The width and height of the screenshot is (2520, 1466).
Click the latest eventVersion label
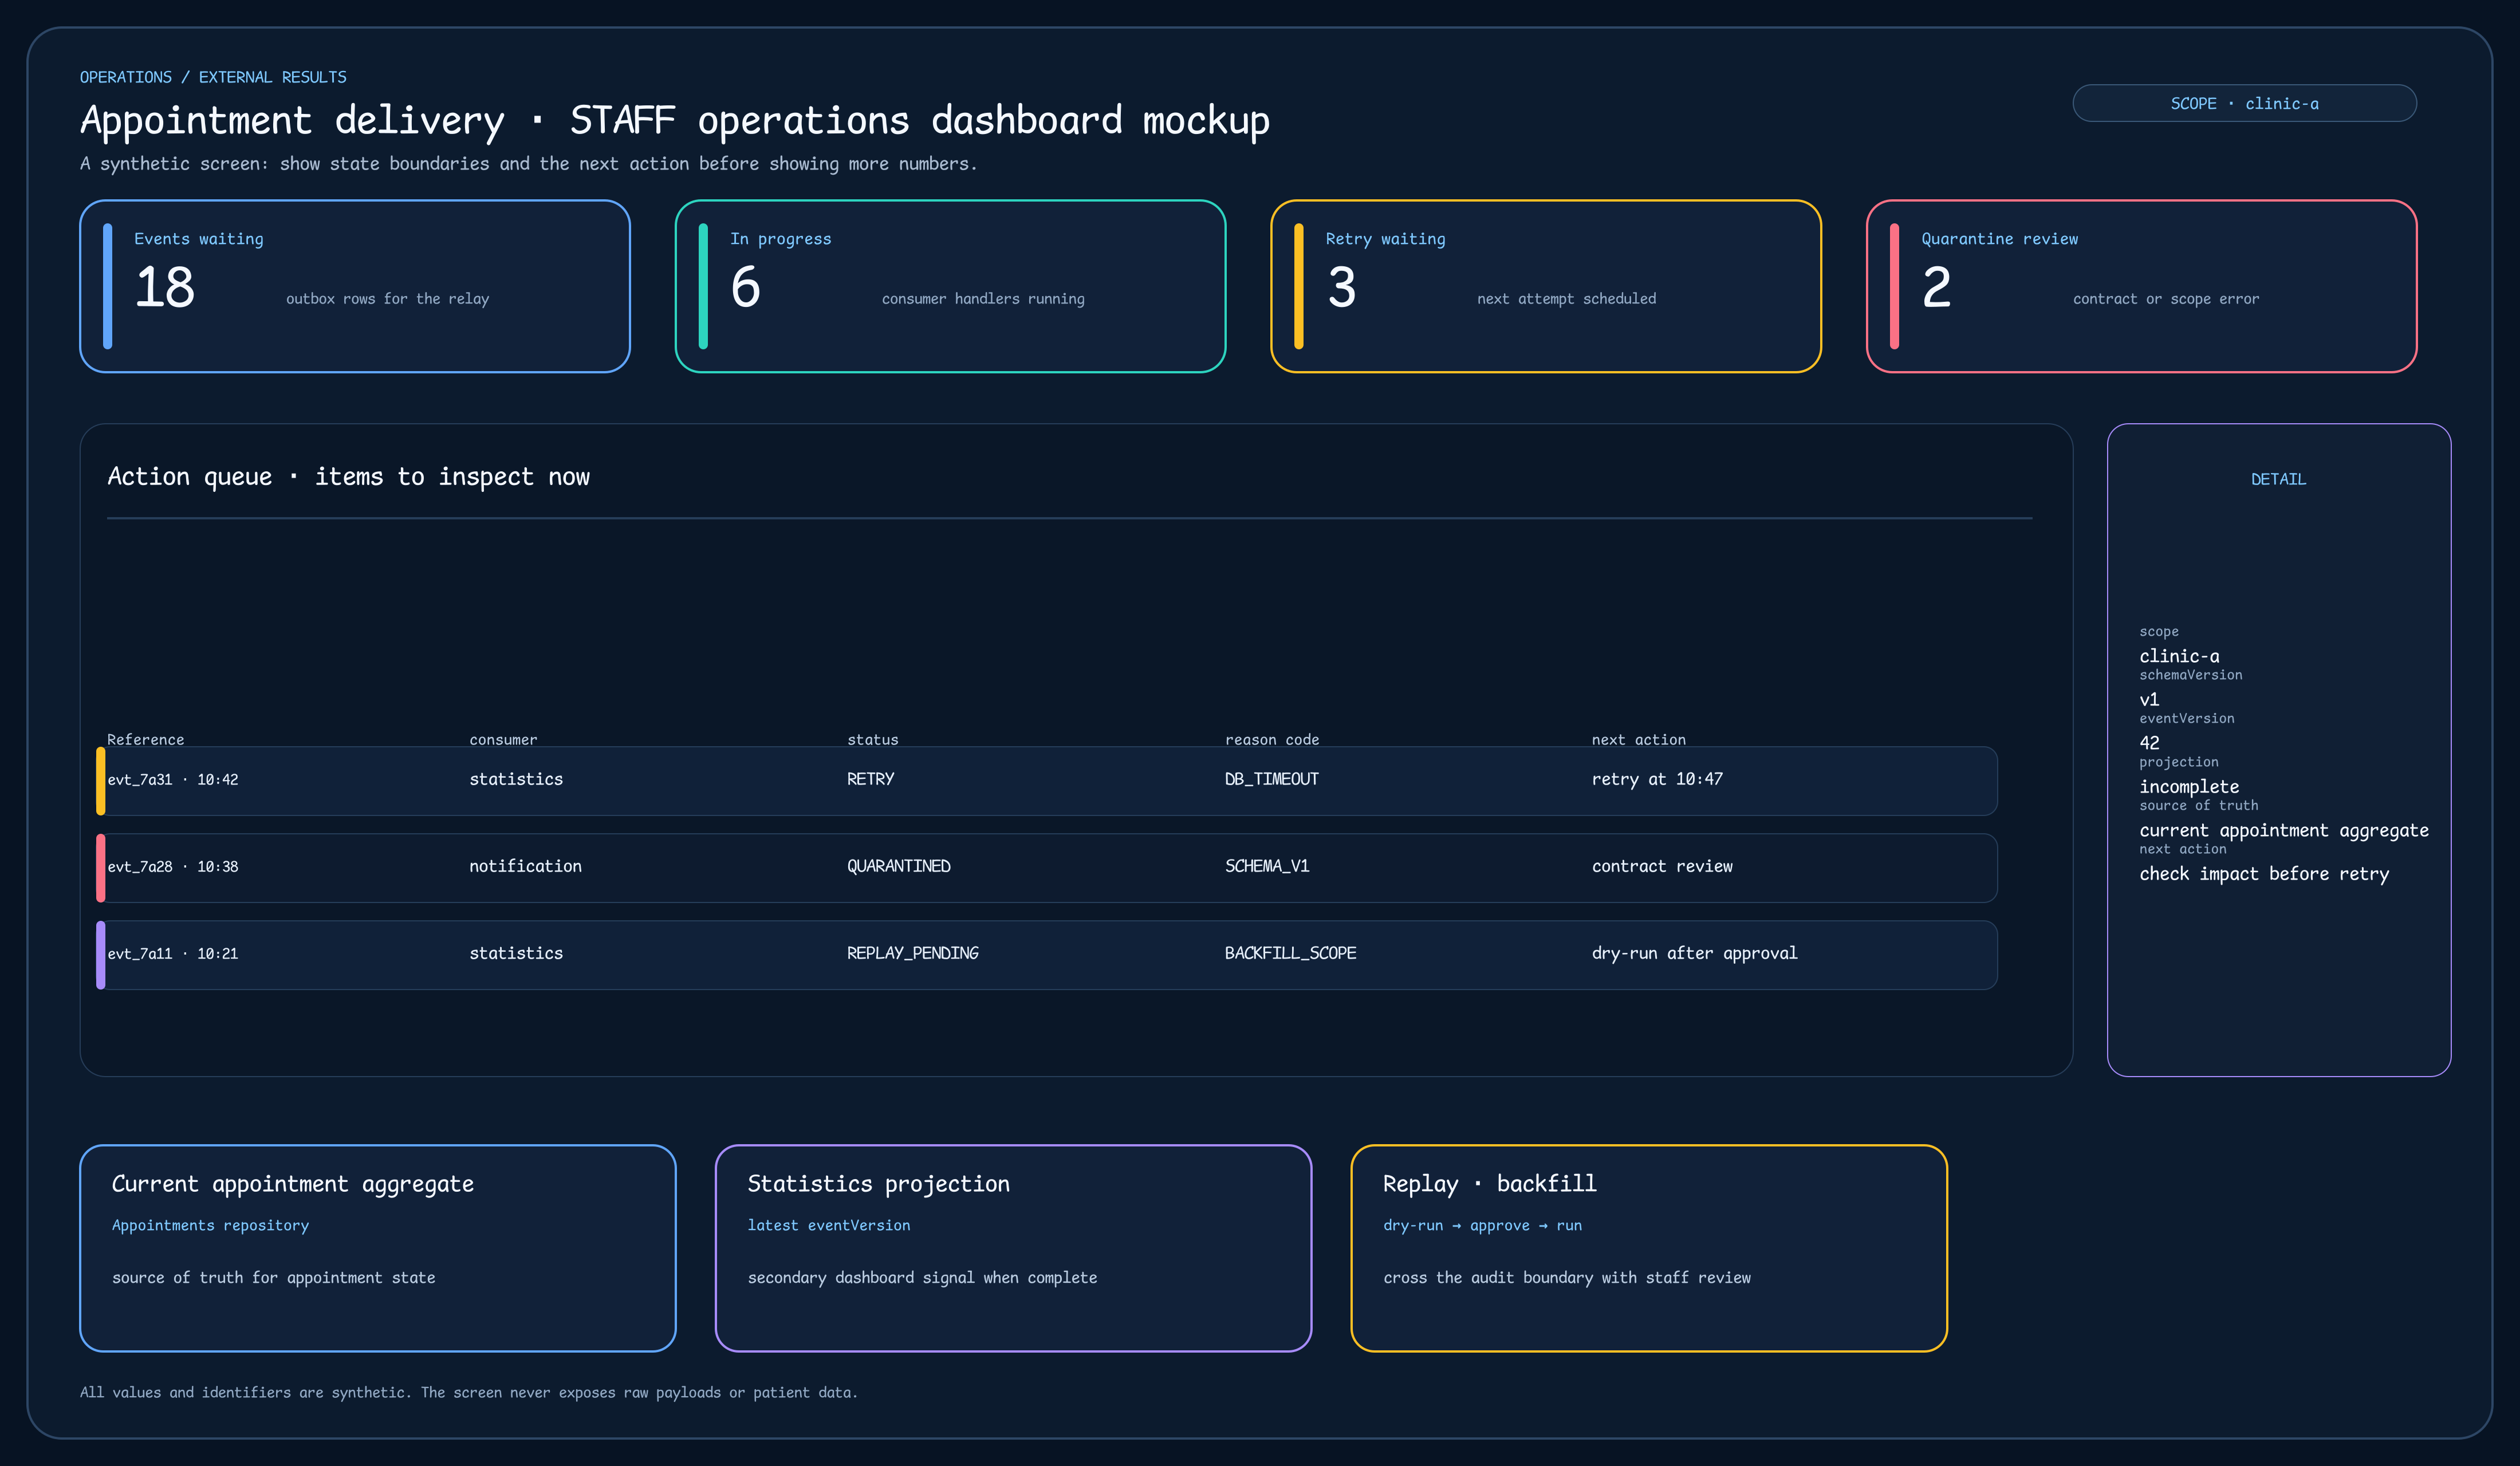(x=829, y=1225)
